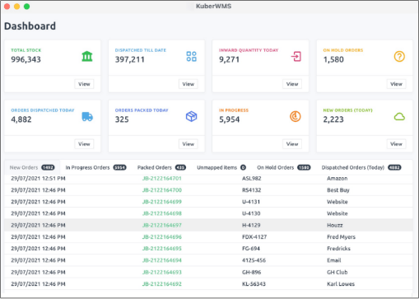This screenshot has height=299, width=419.
Task: Click reference FDX-4127
Action: (254, 237)
